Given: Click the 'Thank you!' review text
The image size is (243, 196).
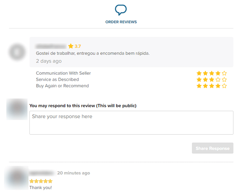Looking at the screenshot, I should 40,187.
